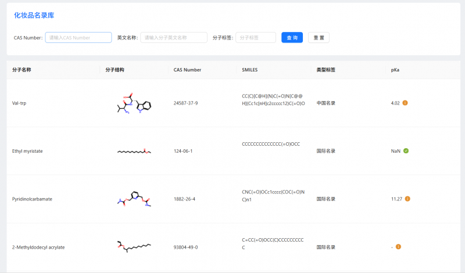Click the SMILES column header
This screenshot has height=273, width=465.
(x=249, y=70)
